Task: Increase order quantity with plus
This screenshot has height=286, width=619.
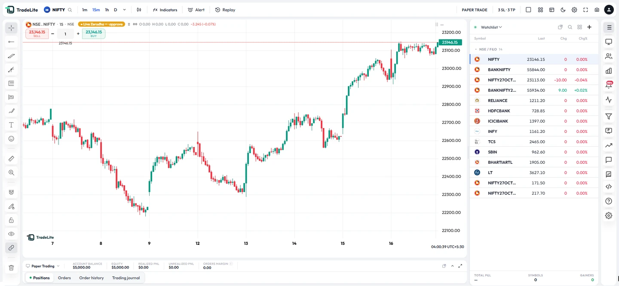Action: 78,34
